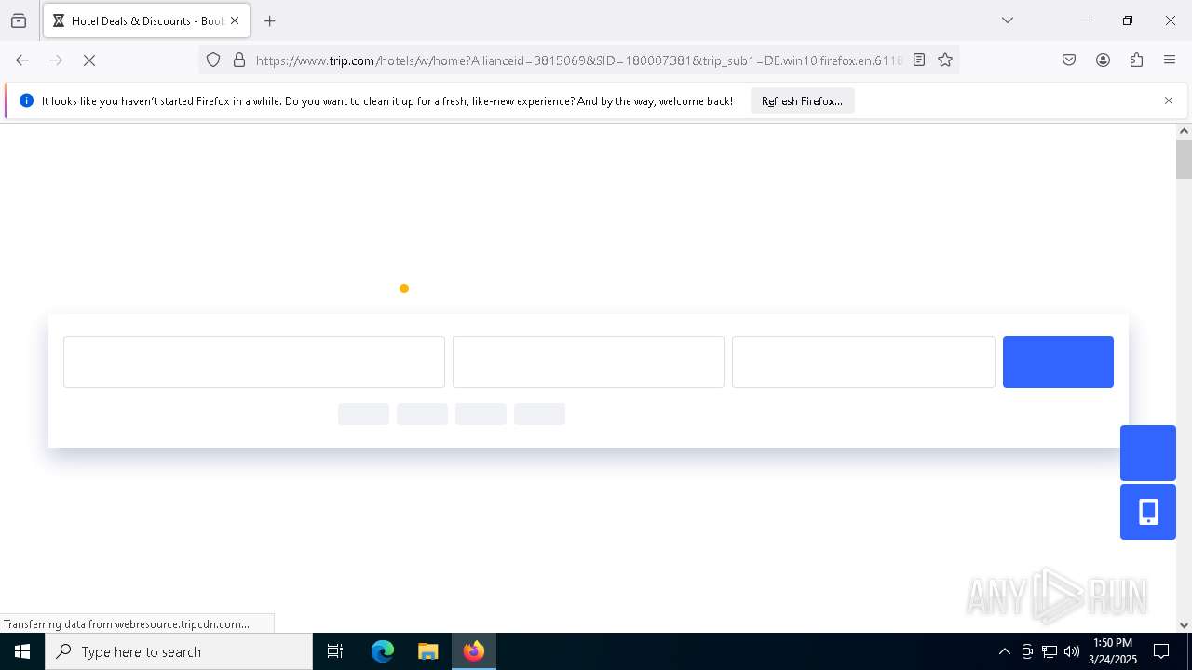Image resolution: width=1192 pixels, height=670 pixels.
Task: Click the trip.com address bar URL
Action: tap(577, 60)
